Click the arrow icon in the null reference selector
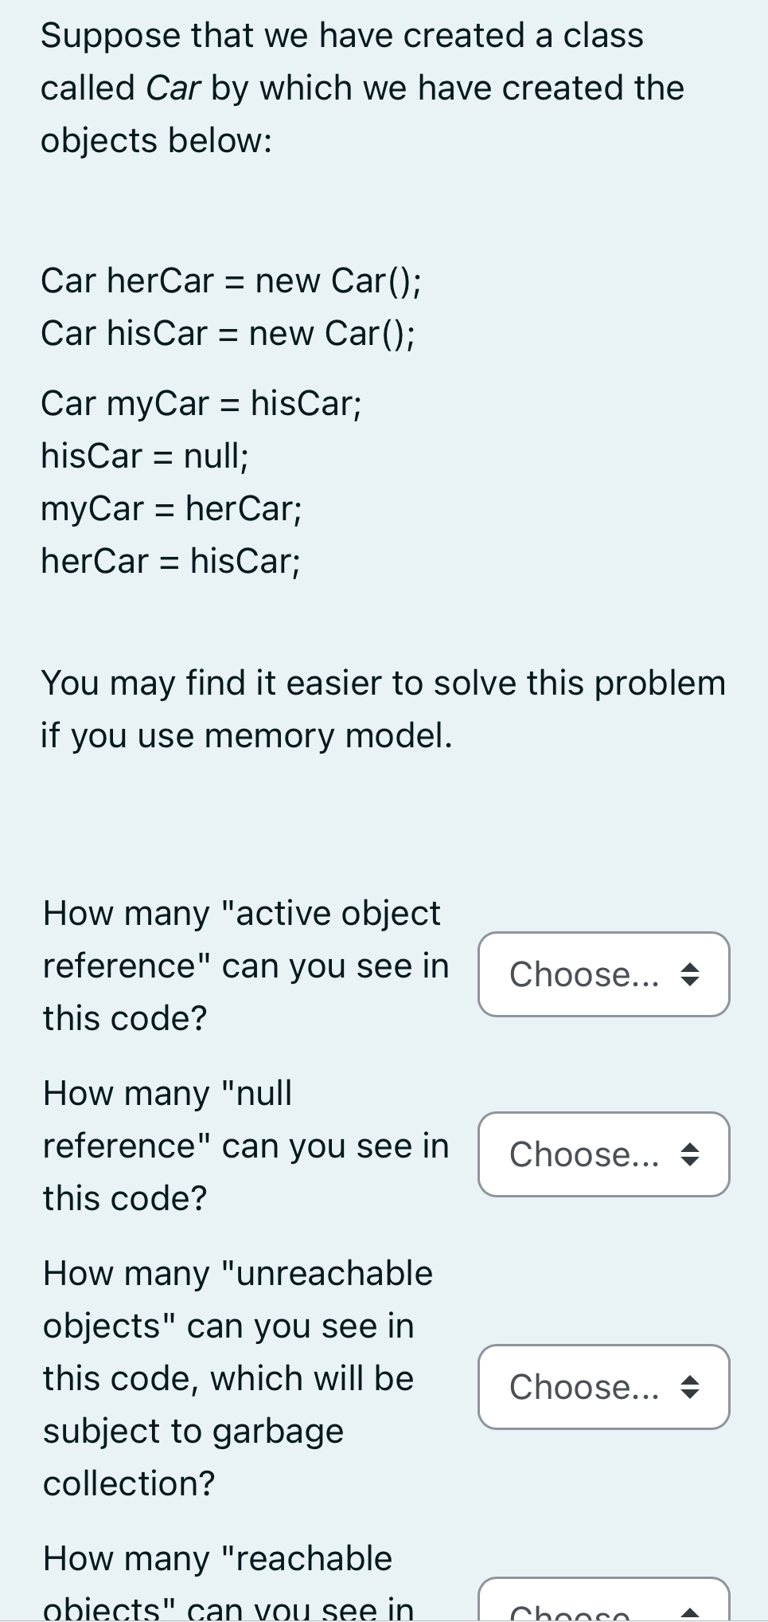The width and height of the screenshot is (768, 1622). coord(692,1154)
